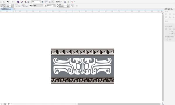Open the 单位 units dropdown
Viewport: 175px width, 105px height.
tap(38, 6)
